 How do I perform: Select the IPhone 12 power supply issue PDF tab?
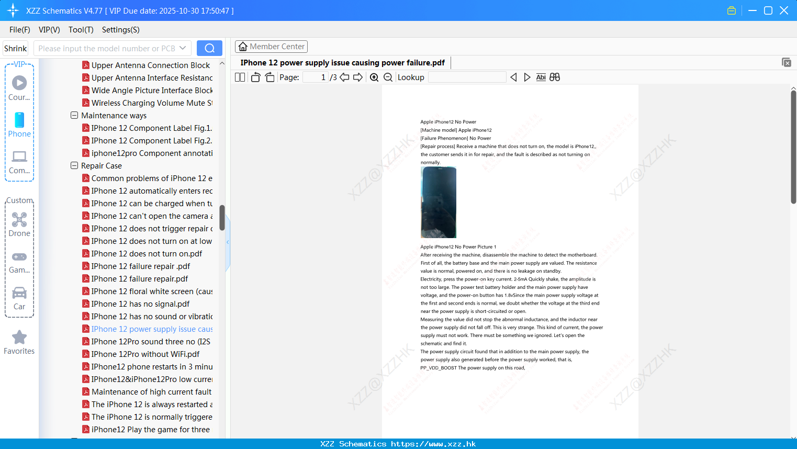(343, 63)
